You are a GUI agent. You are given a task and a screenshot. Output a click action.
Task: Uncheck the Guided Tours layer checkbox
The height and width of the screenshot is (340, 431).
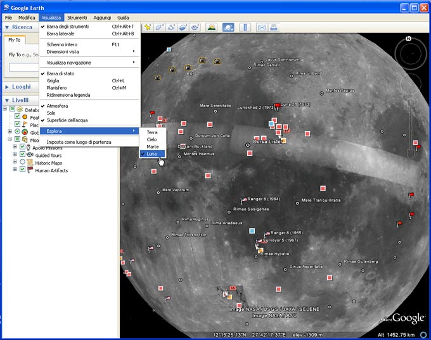[x=23, y=154]
